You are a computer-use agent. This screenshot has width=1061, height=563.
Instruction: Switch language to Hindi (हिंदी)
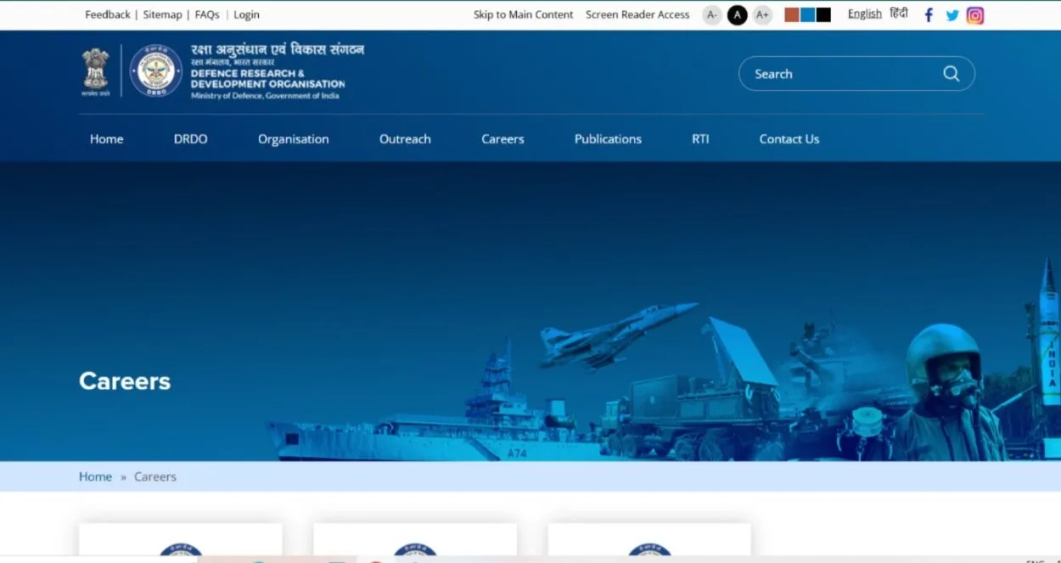coord(899,14)
